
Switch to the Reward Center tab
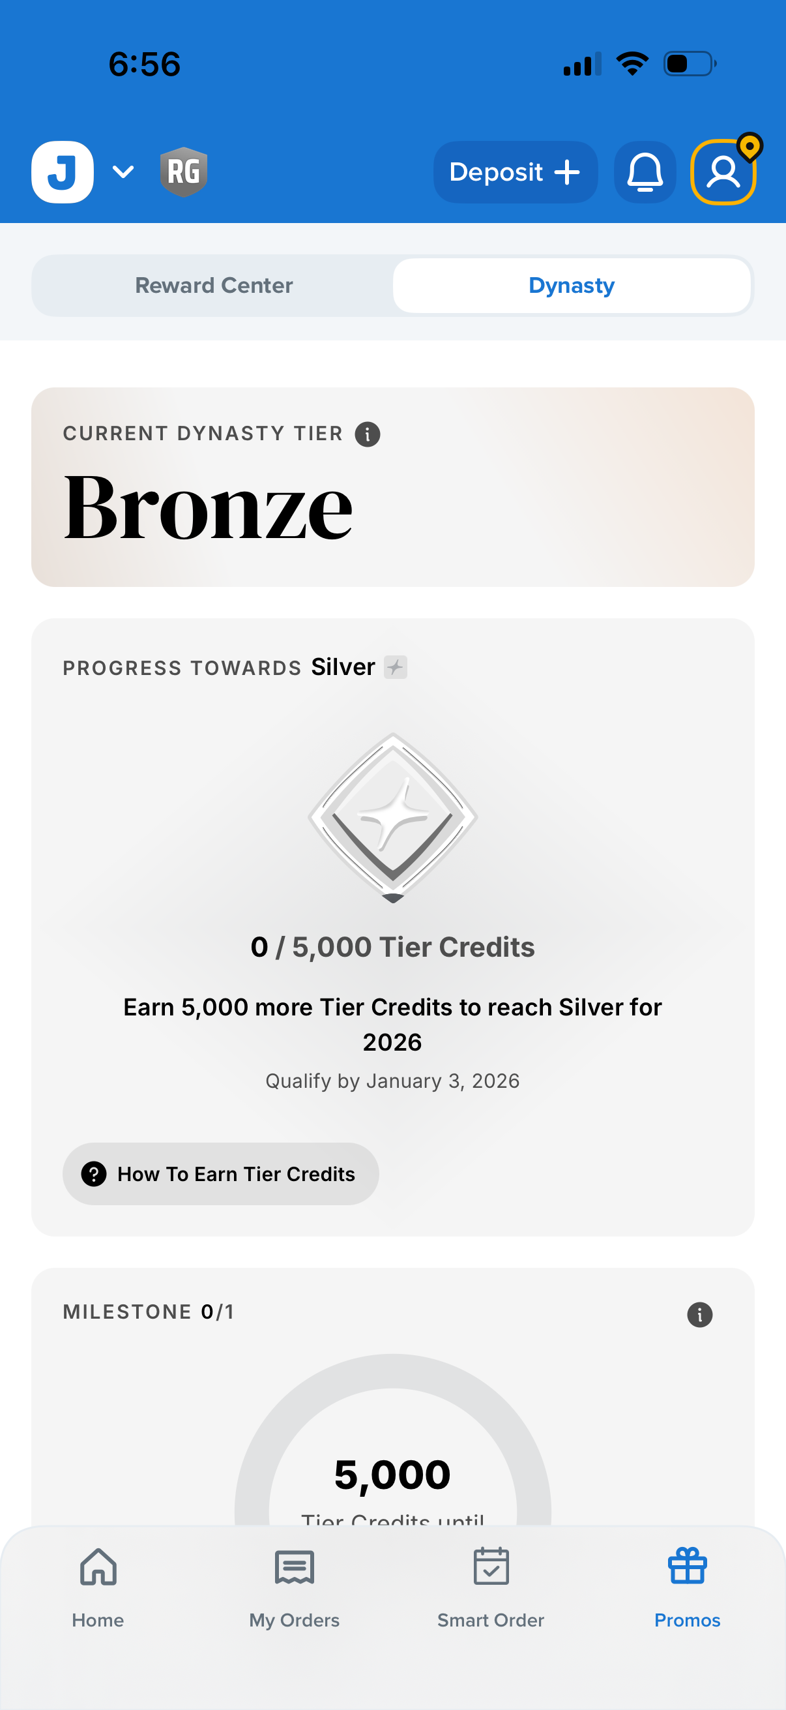pos(214,286)
